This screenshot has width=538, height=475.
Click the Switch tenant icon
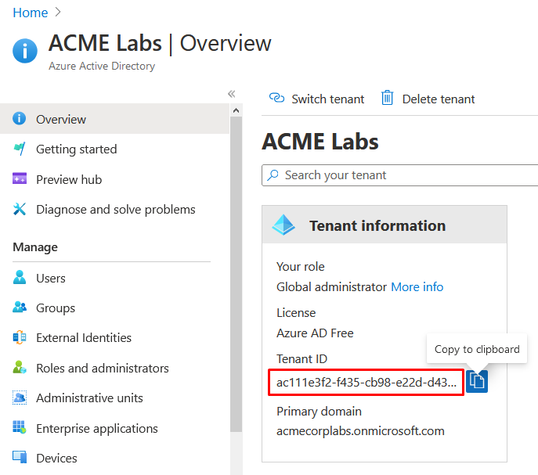[276, 99]
